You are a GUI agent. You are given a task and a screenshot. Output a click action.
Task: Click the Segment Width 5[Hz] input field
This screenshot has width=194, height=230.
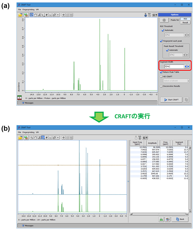click(x=174, y=66)
